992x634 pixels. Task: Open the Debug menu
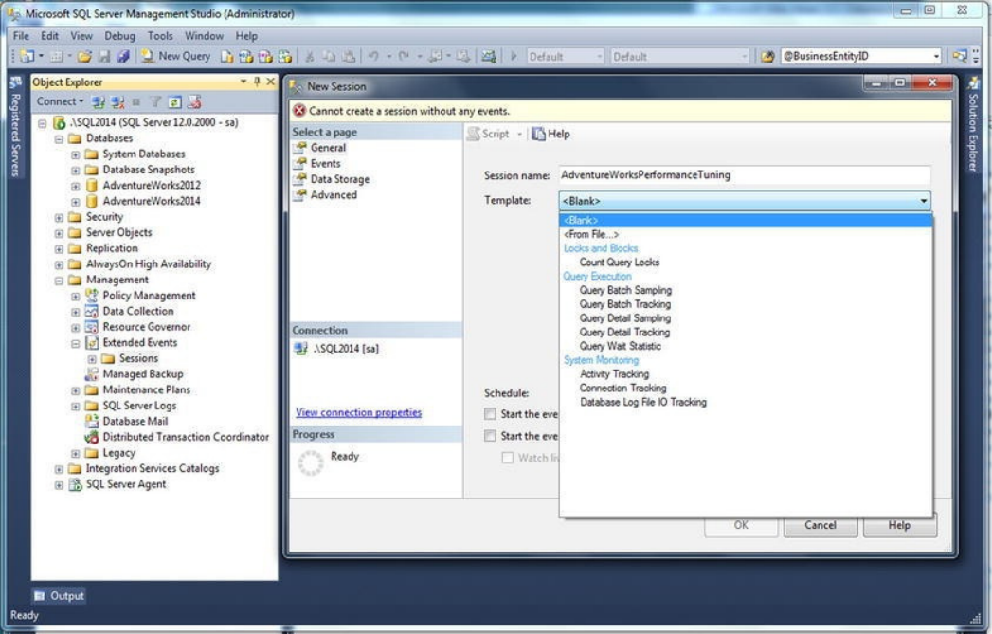[119, 36]
